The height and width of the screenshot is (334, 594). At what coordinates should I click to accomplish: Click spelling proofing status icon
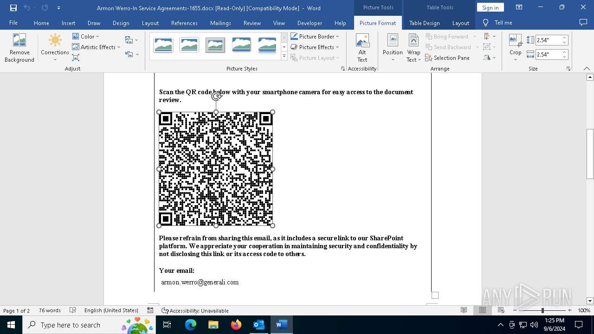point(73,310)
